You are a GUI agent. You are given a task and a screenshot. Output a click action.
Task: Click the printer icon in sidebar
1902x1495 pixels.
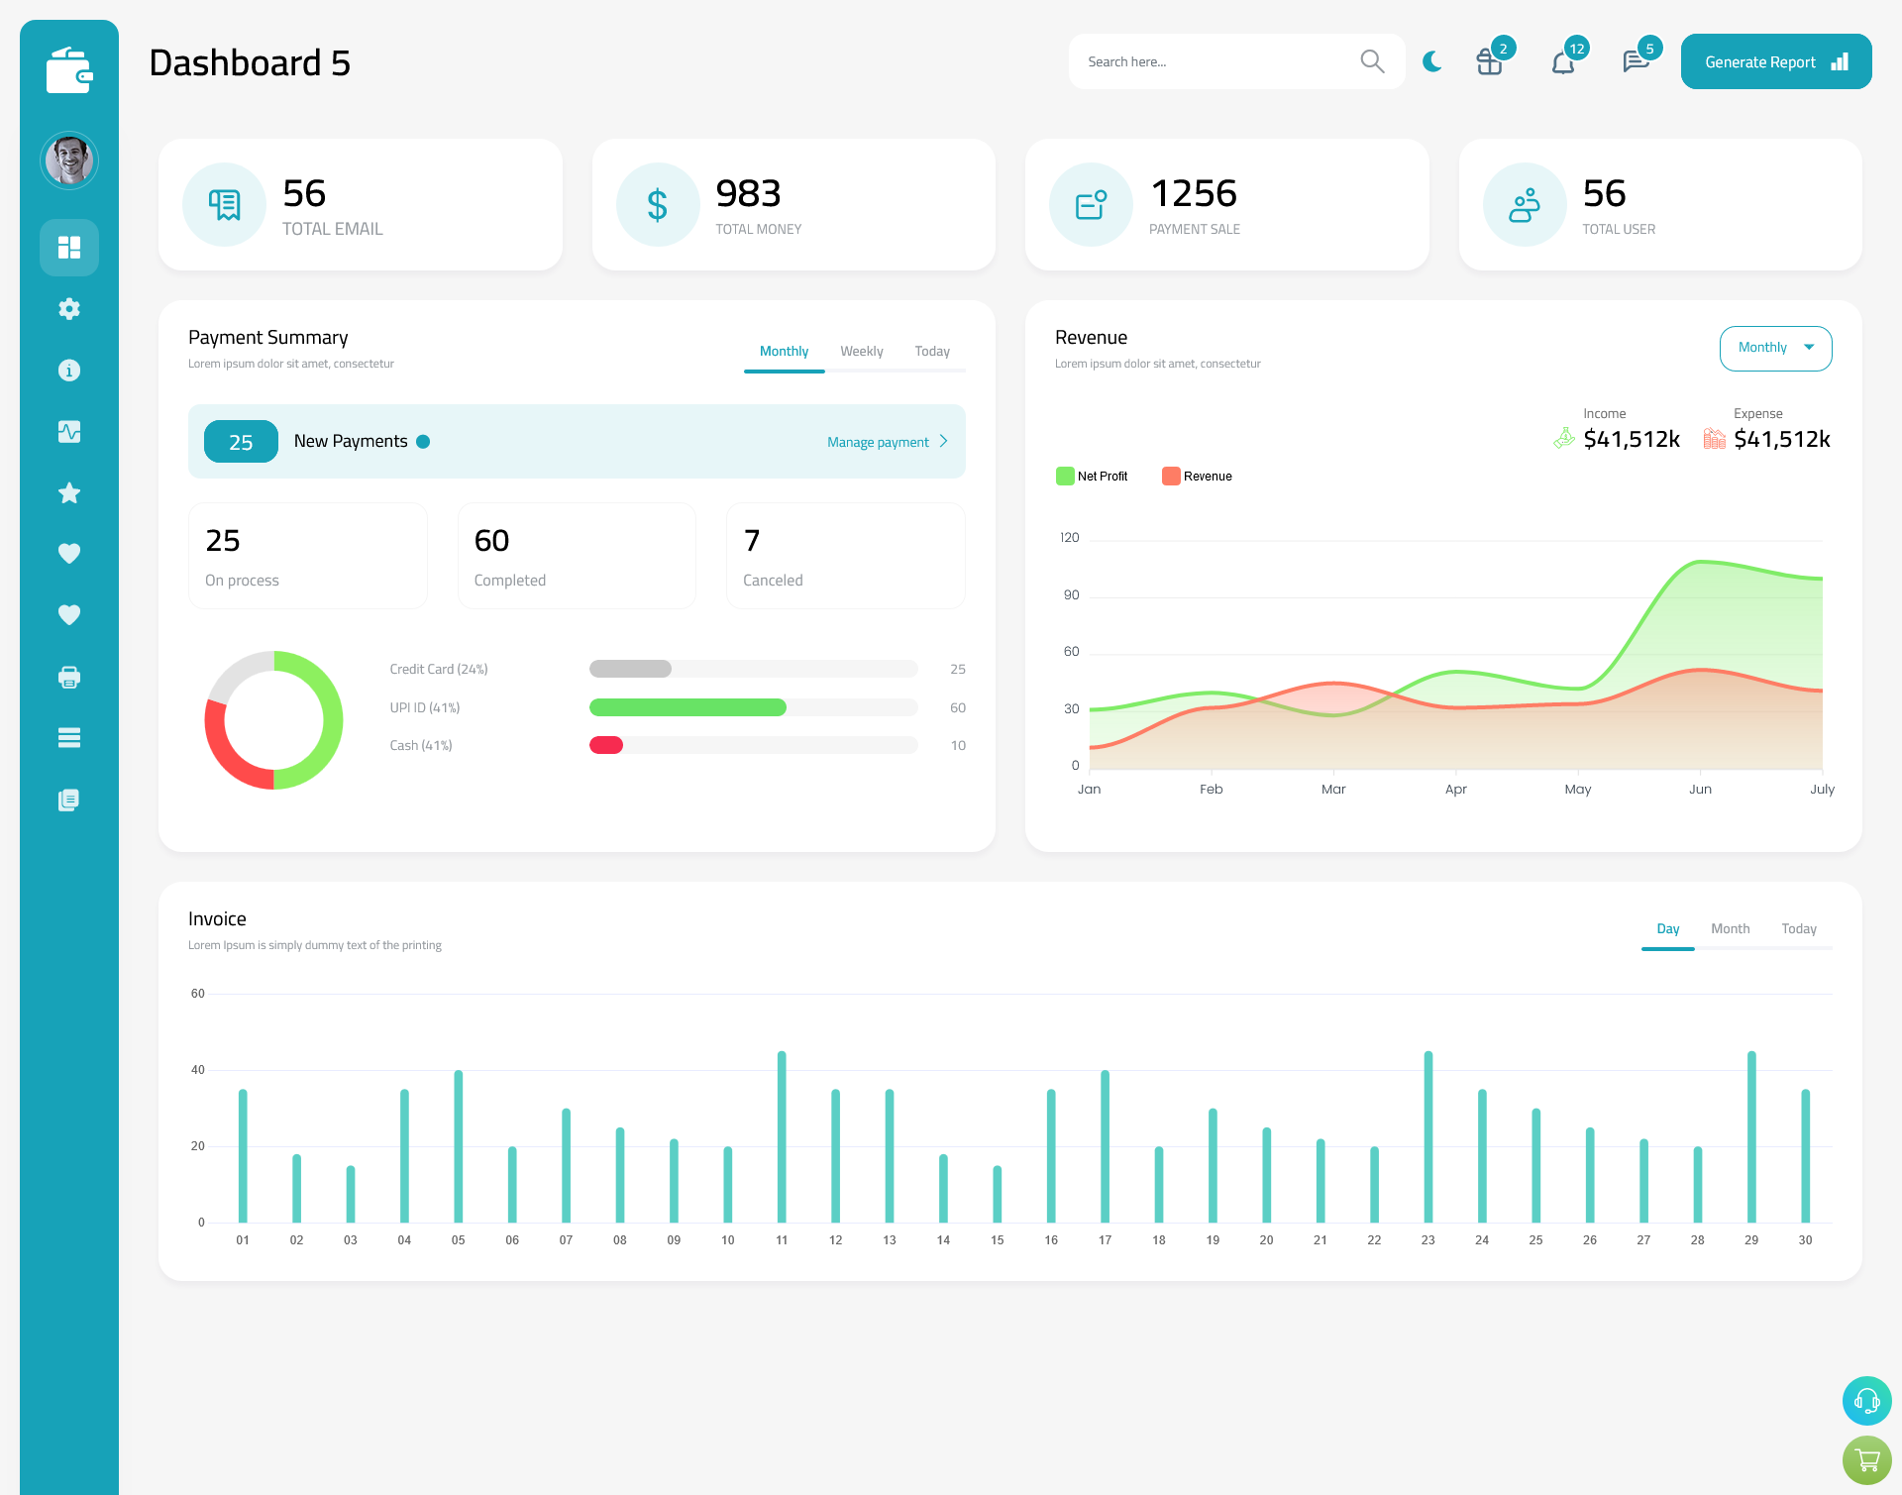point(69,677)
